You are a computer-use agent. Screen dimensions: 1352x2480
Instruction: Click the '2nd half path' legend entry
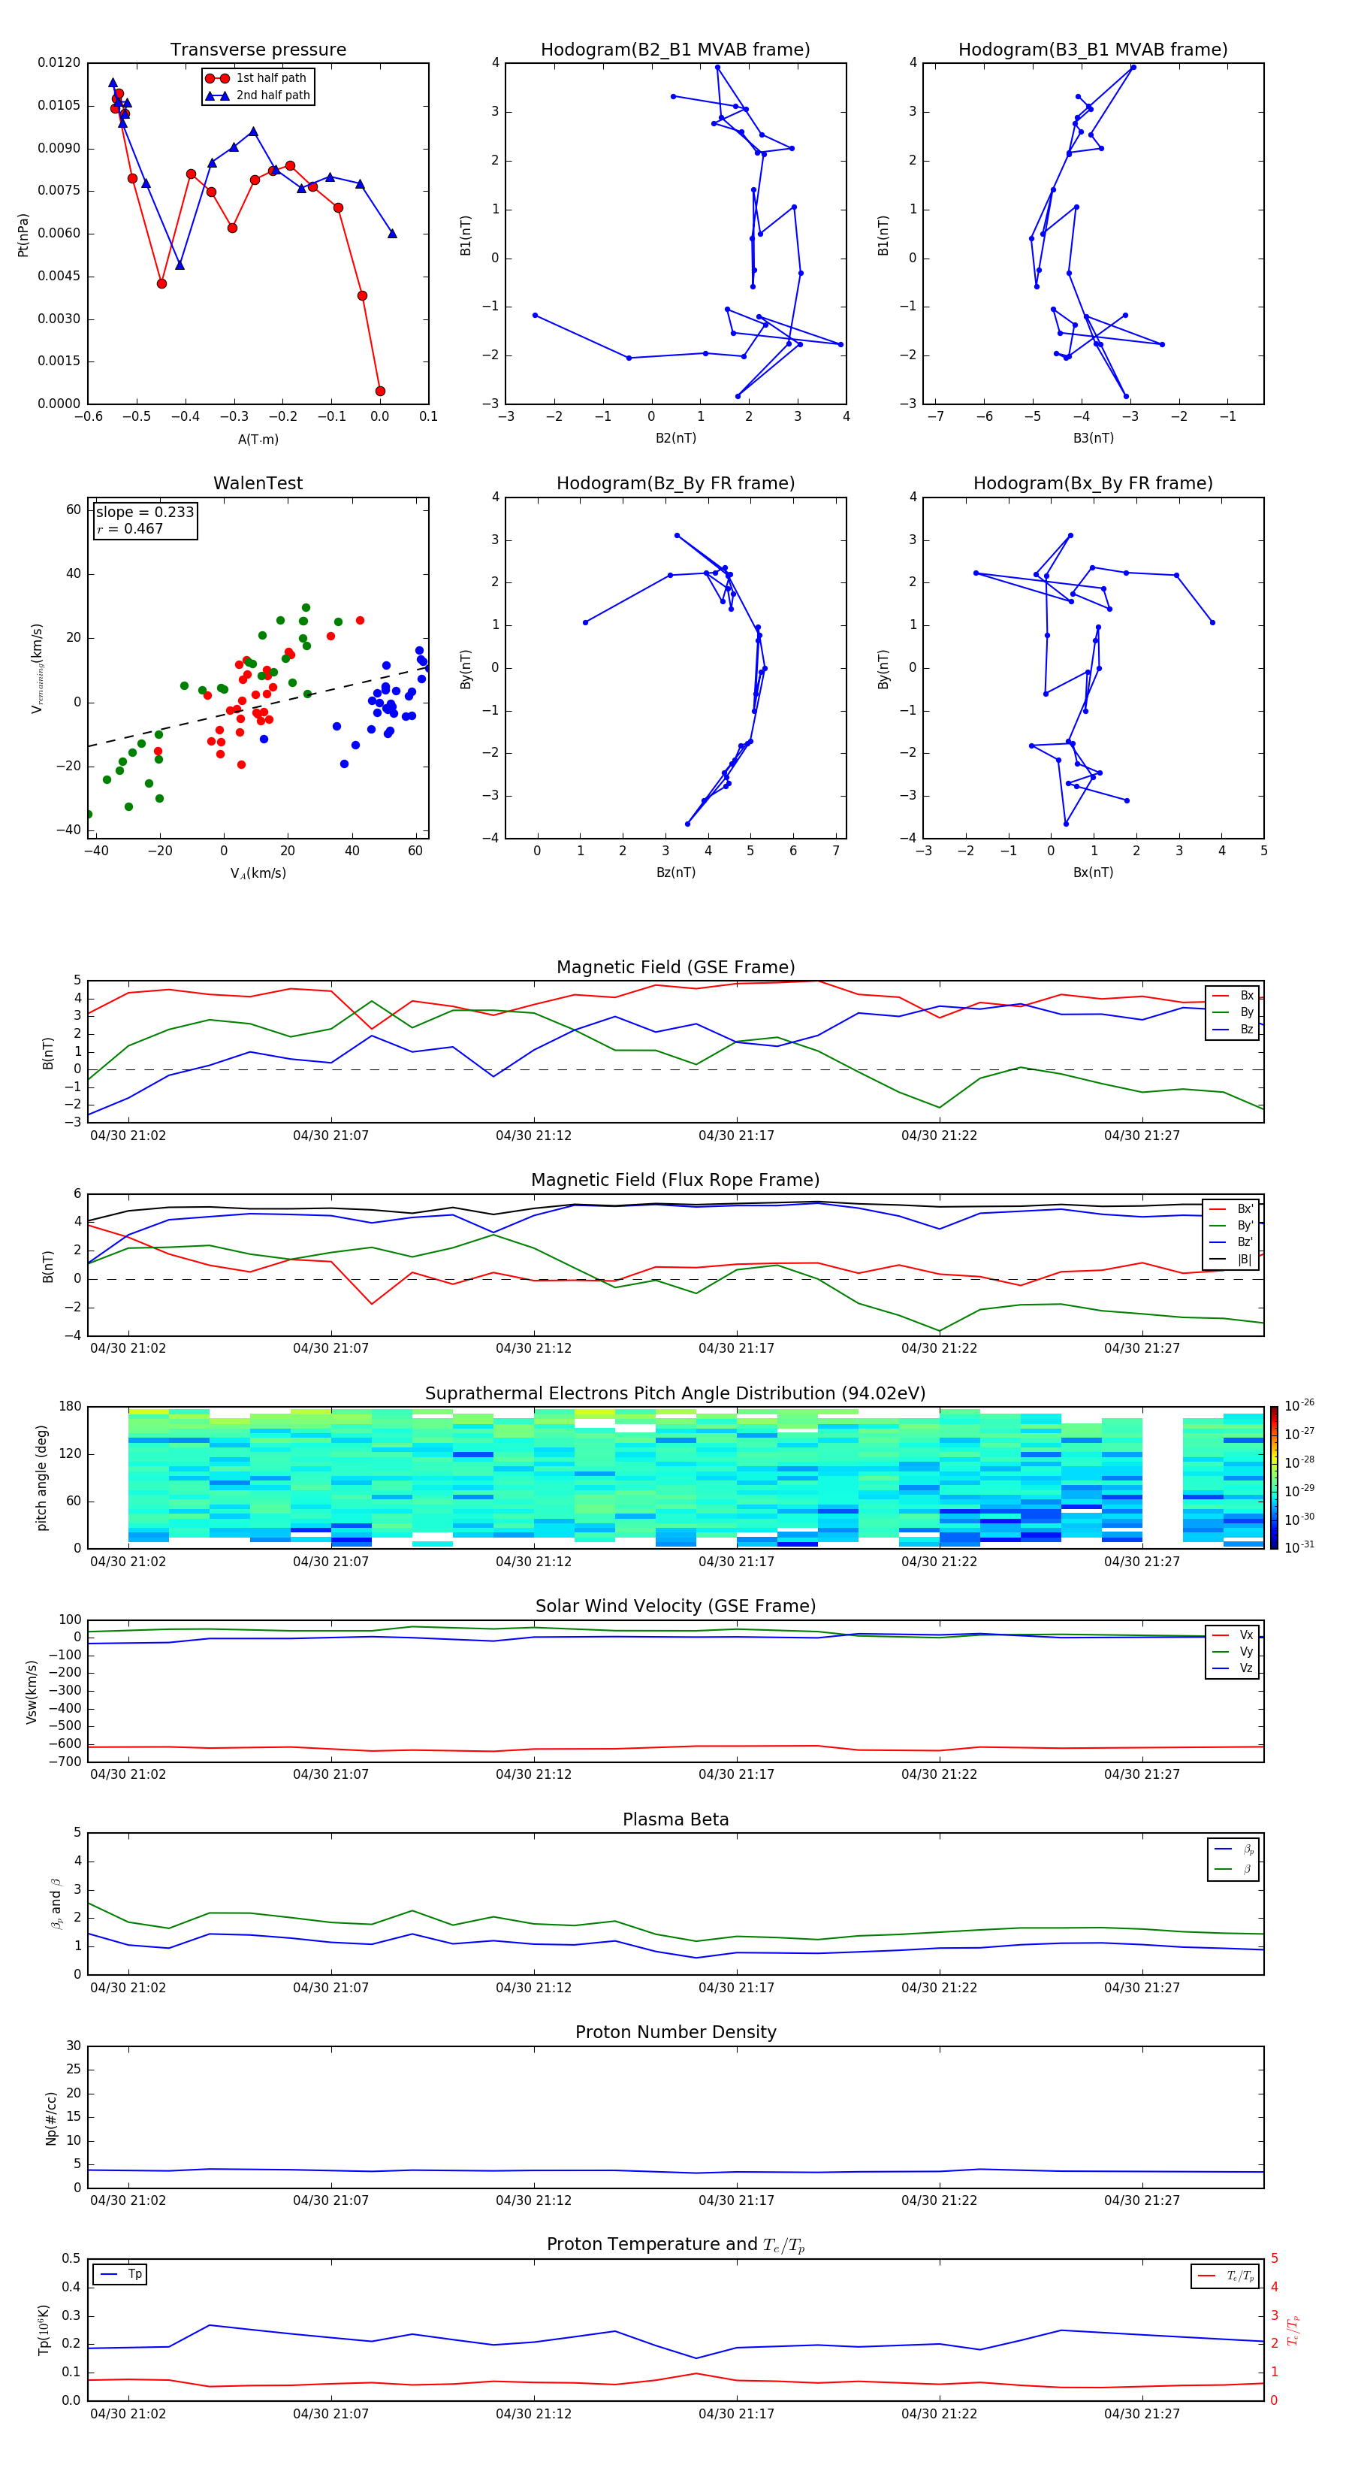coord(257,95)
